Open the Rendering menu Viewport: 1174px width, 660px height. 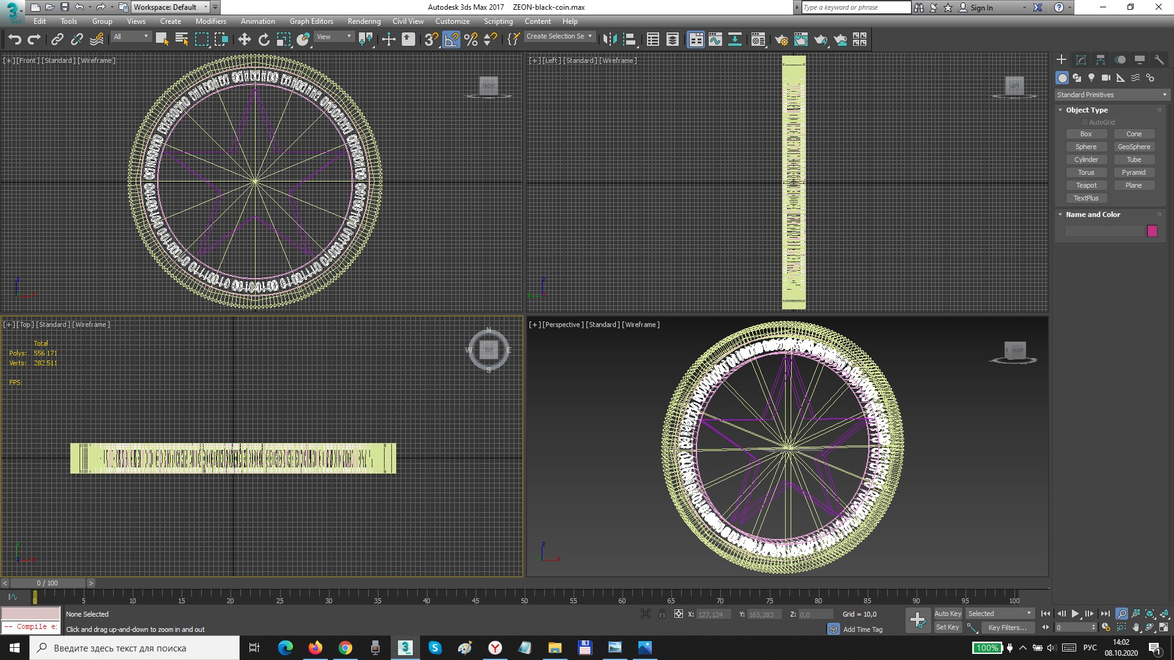pos(364,21)
